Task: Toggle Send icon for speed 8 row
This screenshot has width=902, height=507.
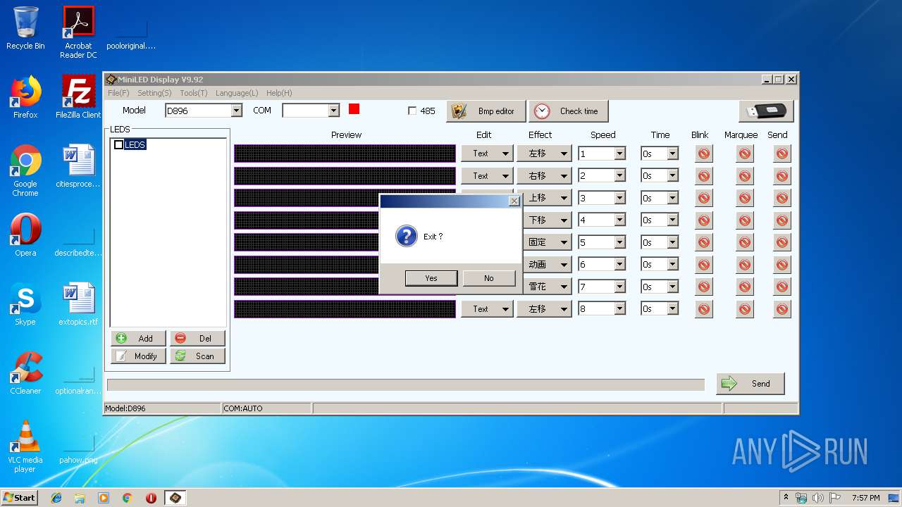Action: pyautogui.click(x=781, y=308)
